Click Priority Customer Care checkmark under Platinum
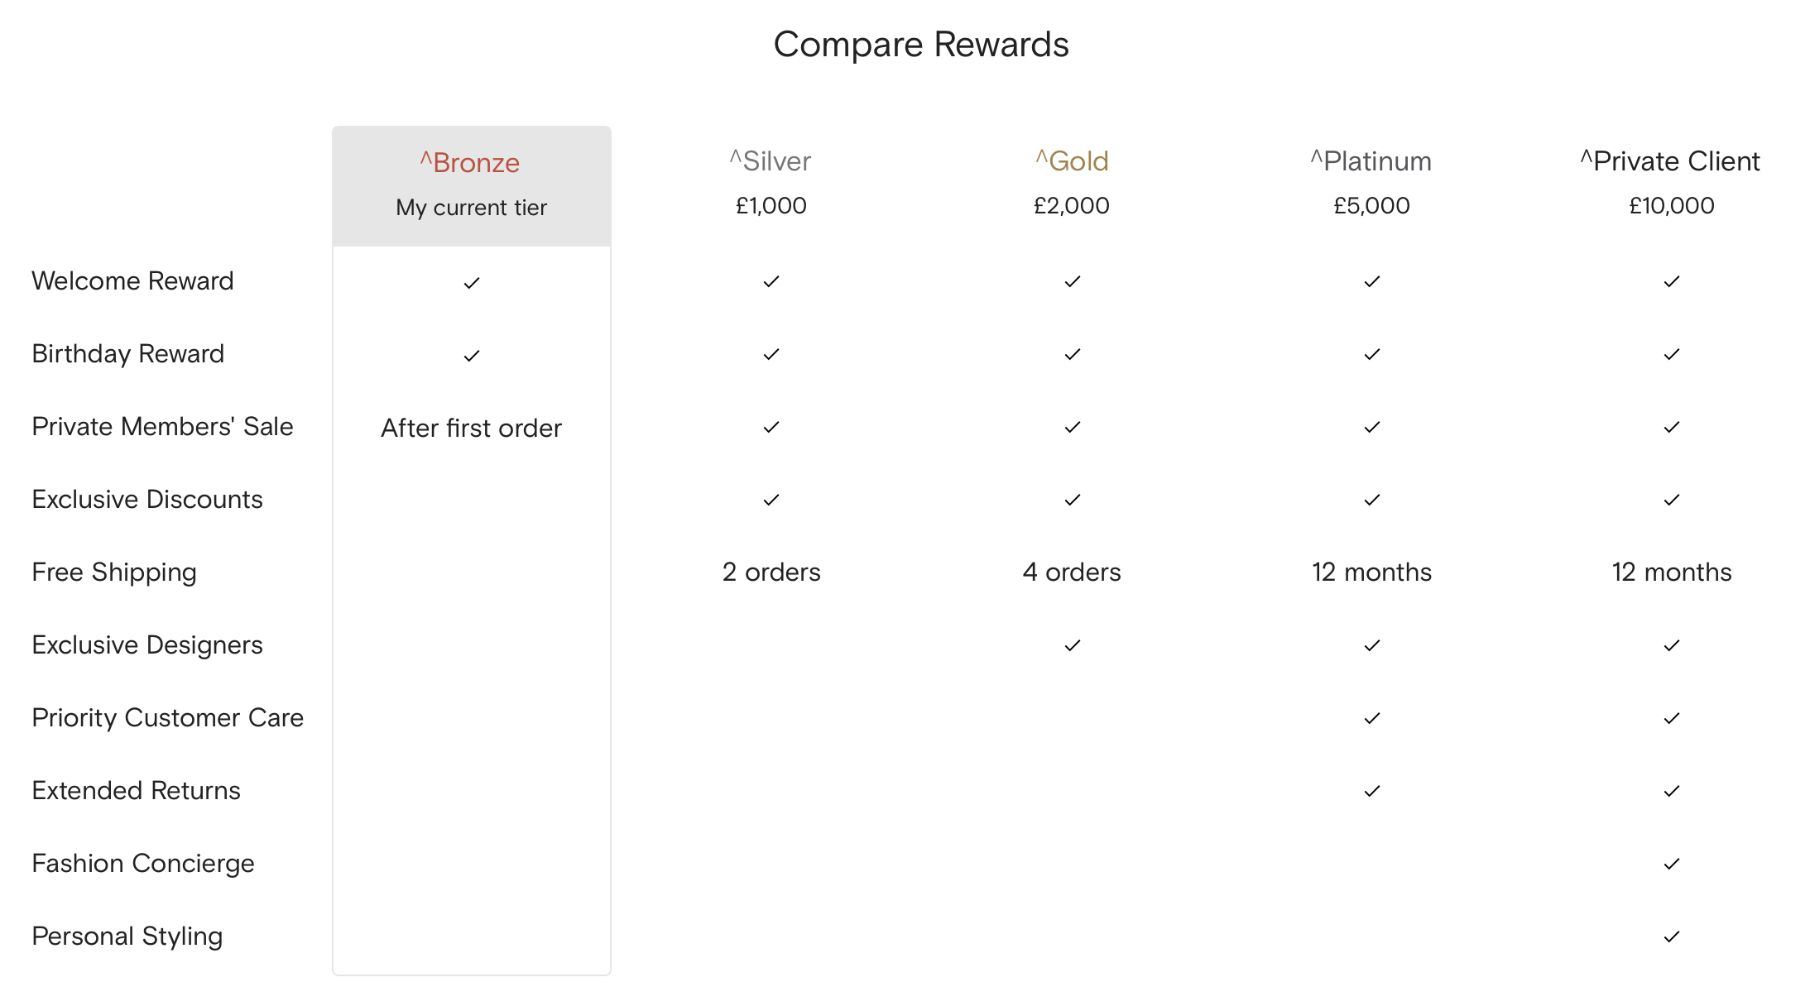Screen dimensions: 1810x982 point(1372,718)
